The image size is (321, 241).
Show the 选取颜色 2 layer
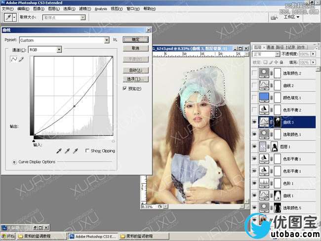point(254,73)
